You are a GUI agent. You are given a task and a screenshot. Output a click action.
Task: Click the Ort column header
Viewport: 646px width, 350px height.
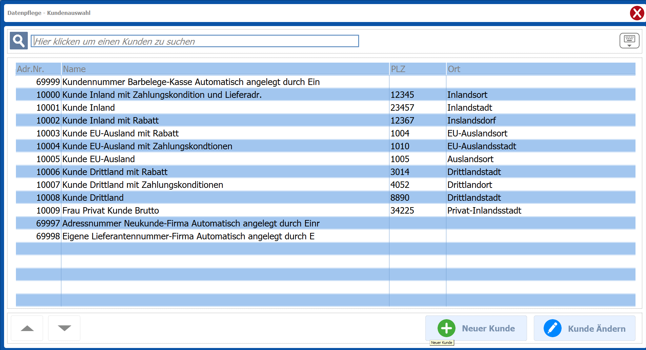coord(540,69)
